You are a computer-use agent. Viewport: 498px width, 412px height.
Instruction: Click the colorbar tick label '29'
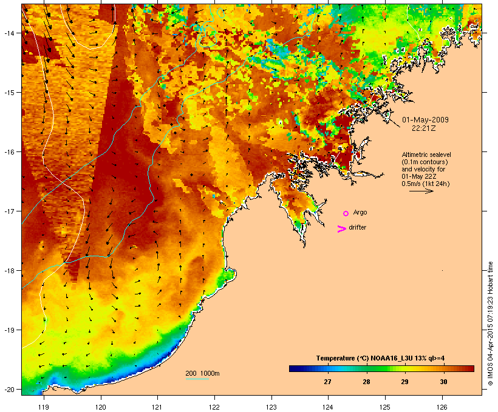coord(404,382)
